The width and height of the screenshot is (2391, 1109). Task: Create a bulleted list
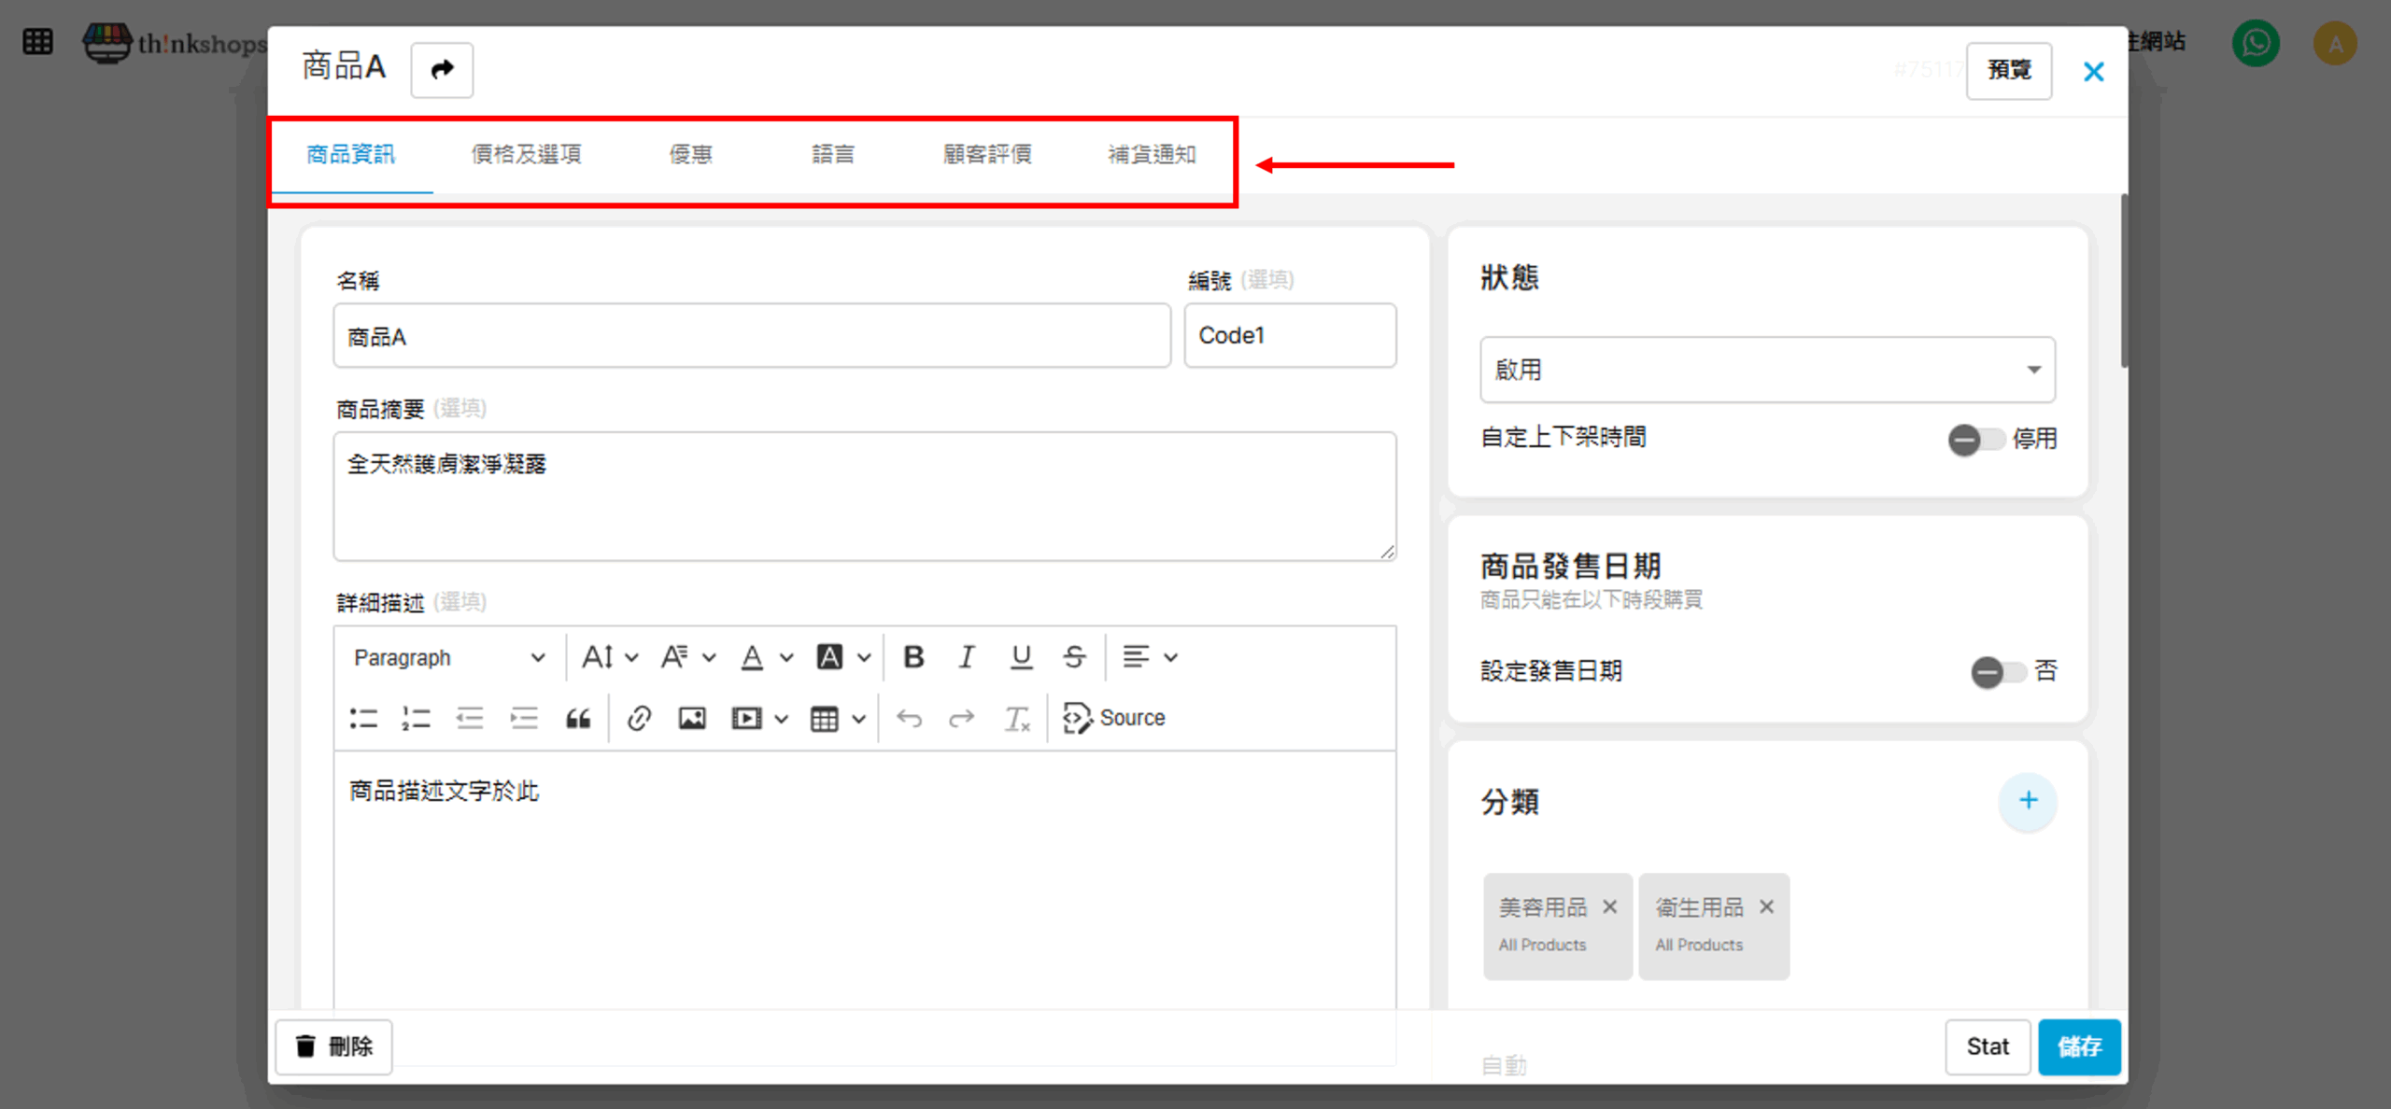363,718
